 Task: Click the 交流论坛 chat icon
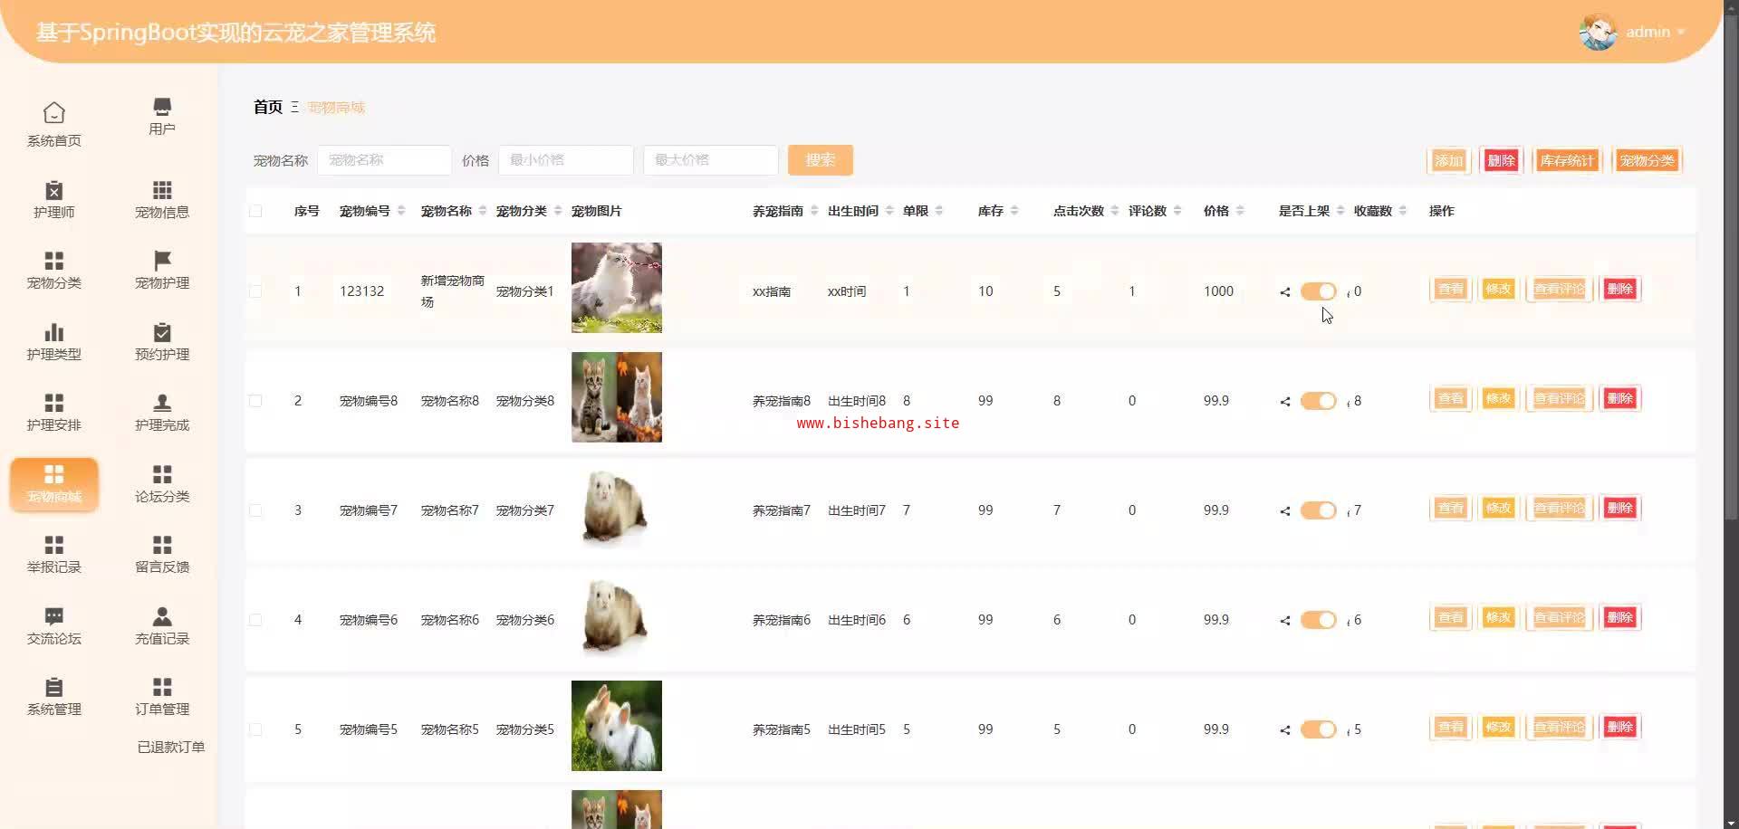[x=54, y=617]
